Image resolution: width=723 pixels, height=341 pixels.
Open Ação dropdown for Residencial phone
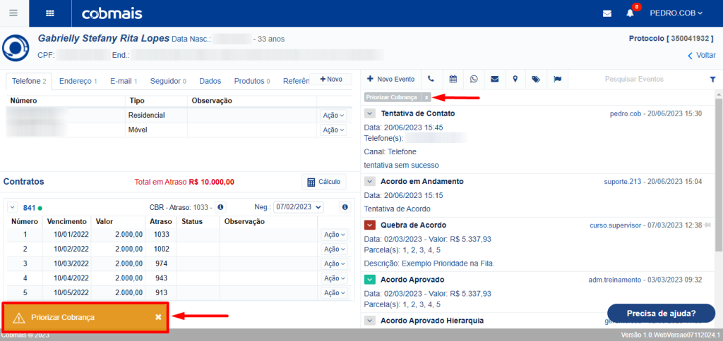point(333,115)
